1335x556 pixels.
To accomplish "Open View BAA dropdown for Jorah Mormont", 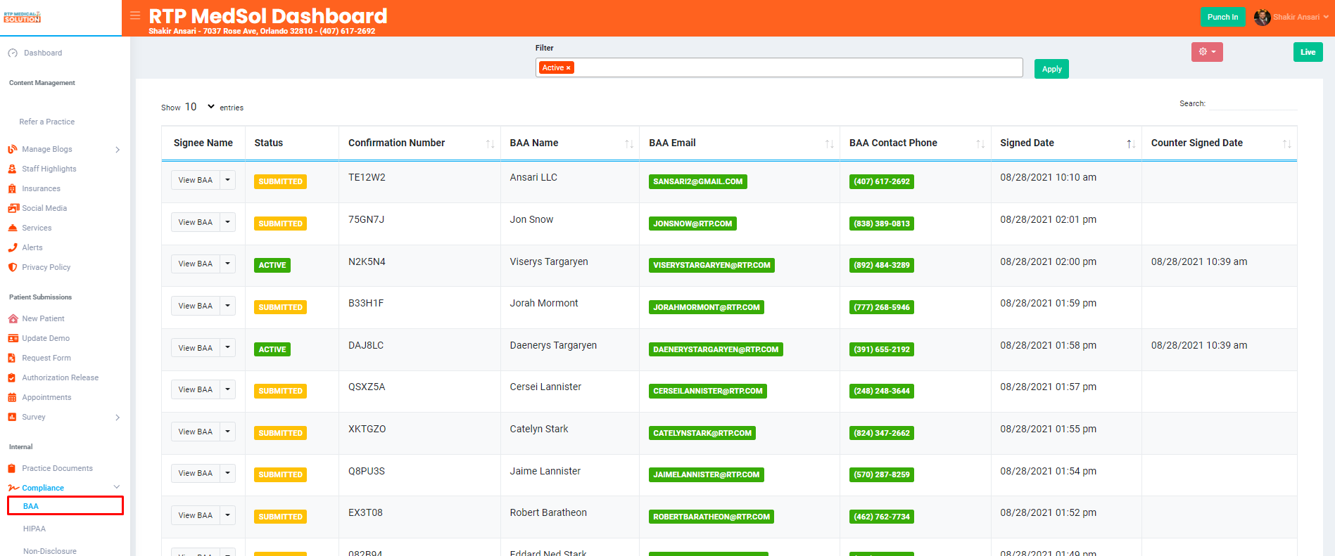I will point(227,306).
